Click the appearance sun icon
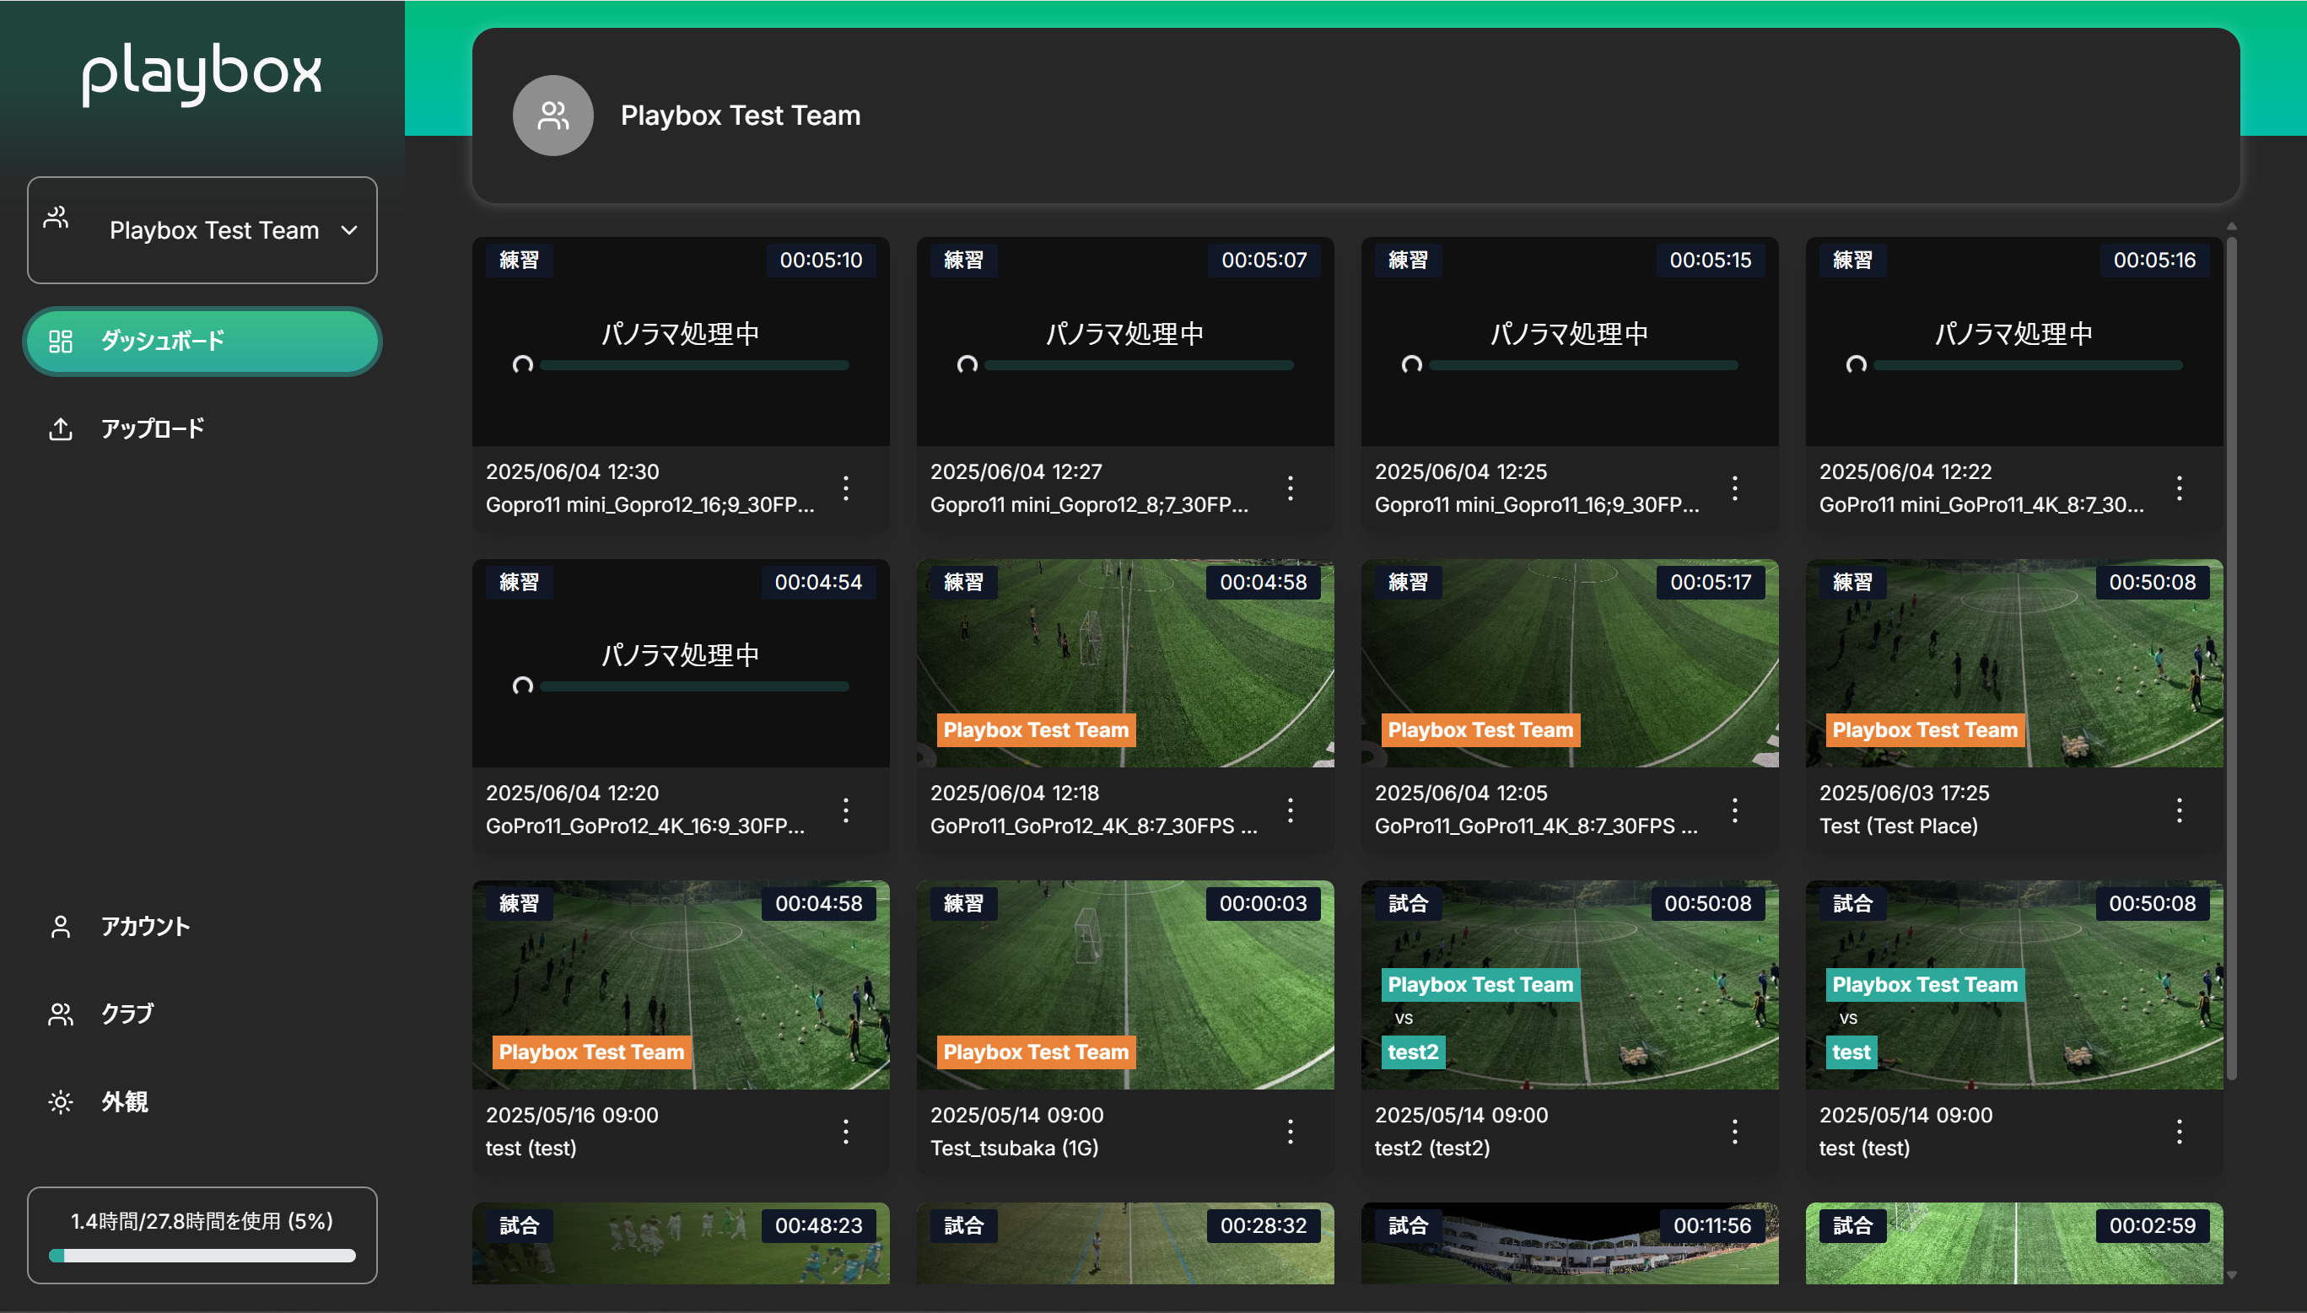The image size is (2307, 1313). coord(61,1102)
